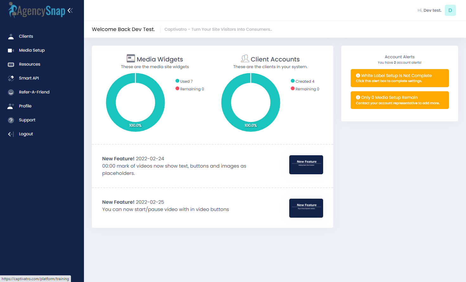This screenshot has height=282, width=466.
Task: Toggle the Used 7 legend item
Action: (x=184, y=81)
